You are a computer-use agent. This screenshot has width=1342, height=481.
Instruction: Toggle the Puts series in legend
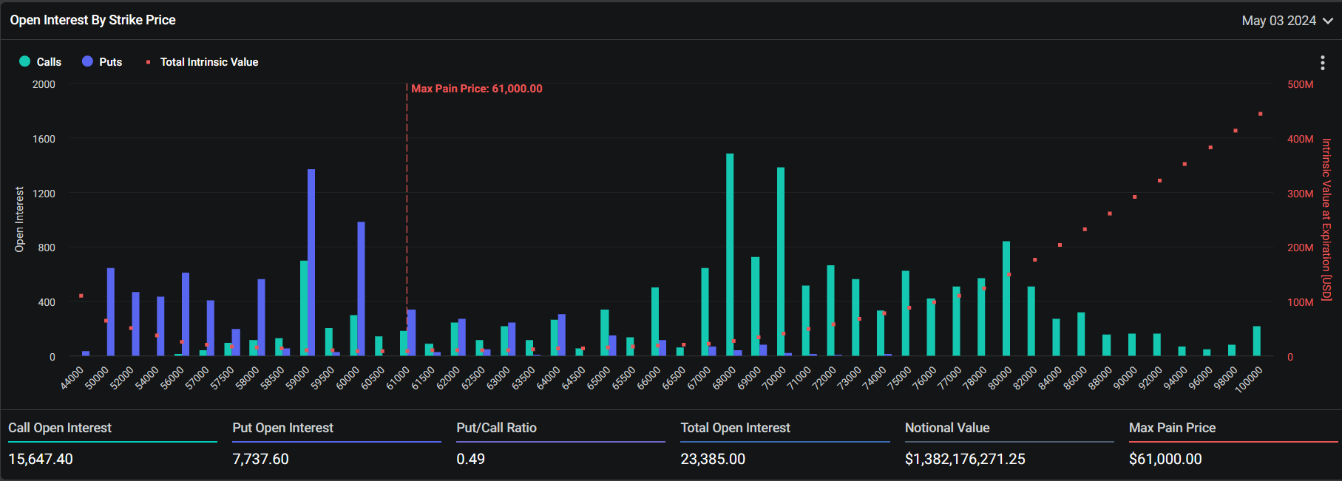click(110, 62)
